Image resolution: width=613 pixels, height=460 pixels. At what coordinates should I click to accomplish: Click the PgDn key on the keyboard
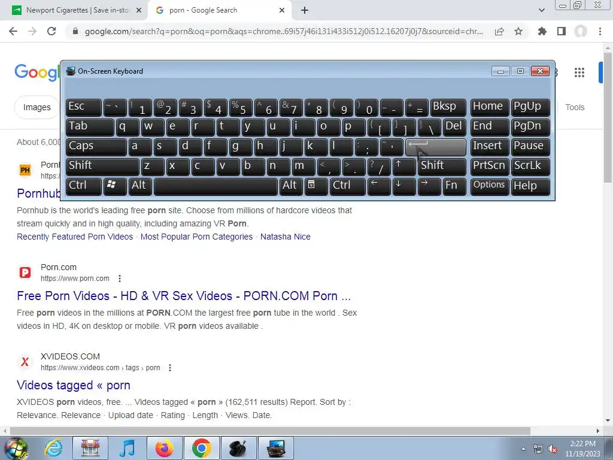tap(530, 127)
